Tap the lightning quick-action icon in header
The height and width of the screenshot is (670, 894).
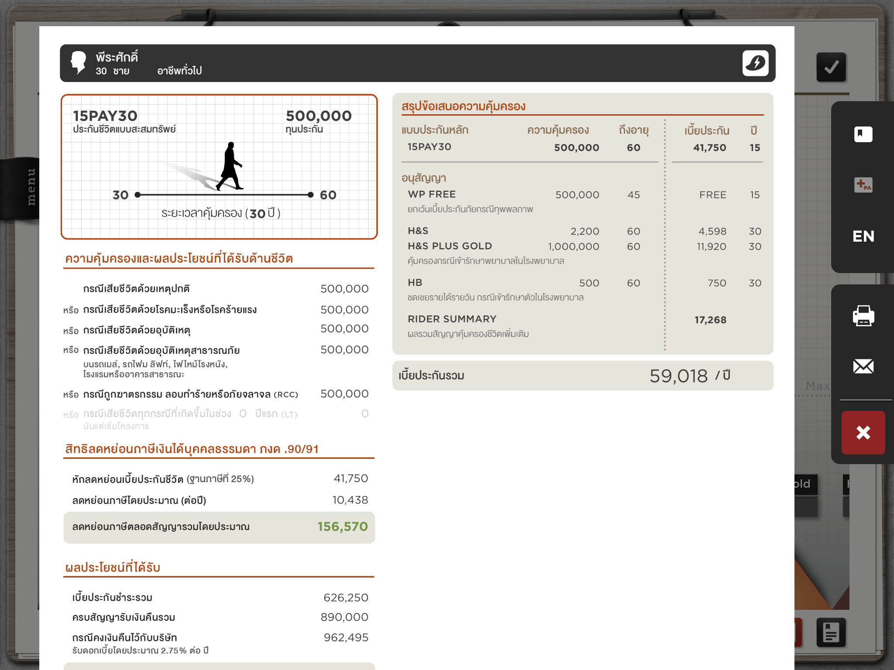coord(755,63)
